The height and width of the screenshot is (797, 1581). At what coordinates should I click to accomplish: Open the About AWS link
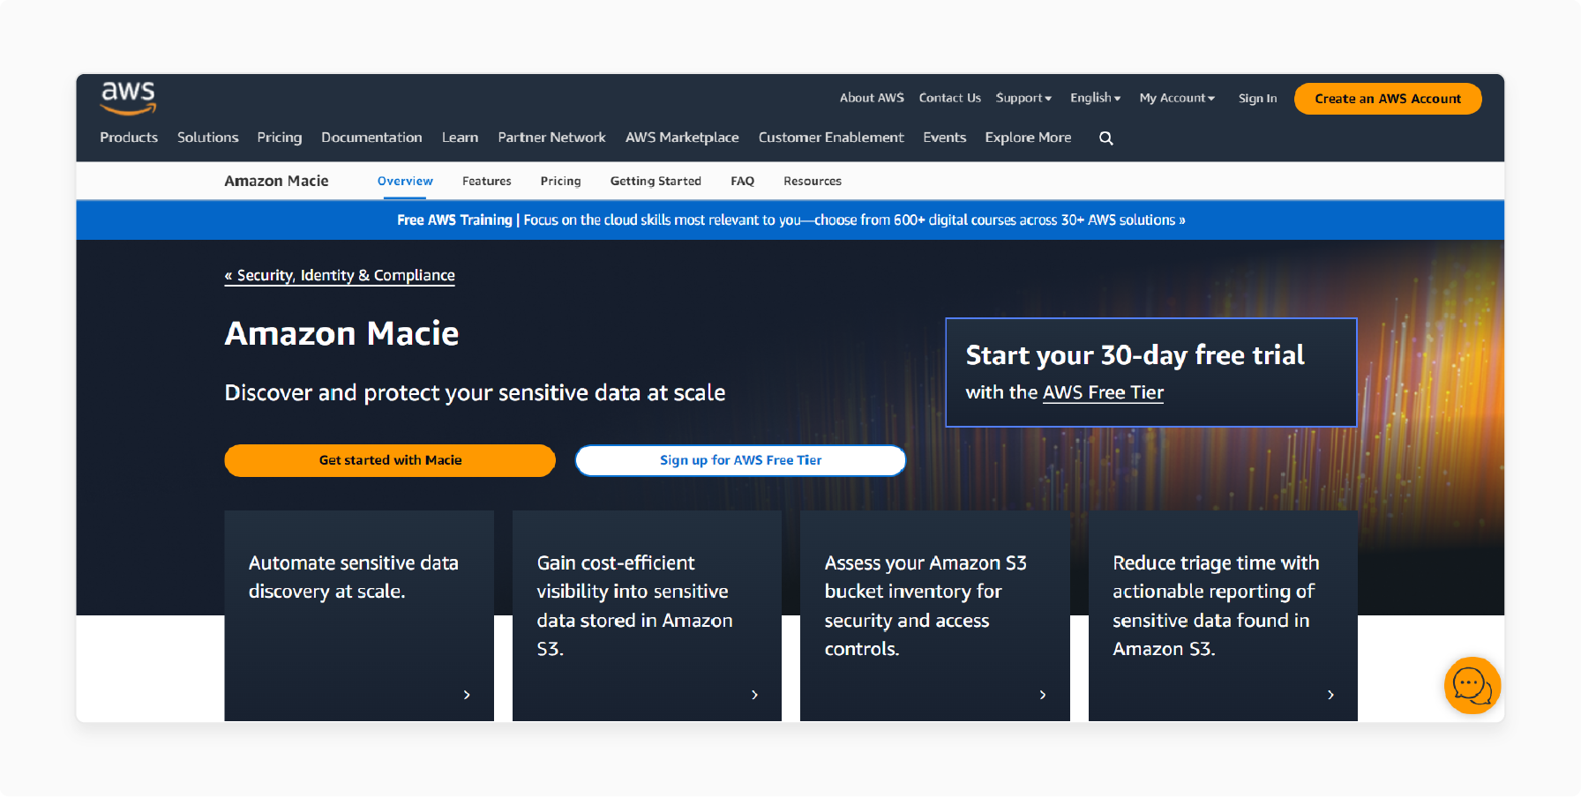pyautogui.click(x=872, y=98)
